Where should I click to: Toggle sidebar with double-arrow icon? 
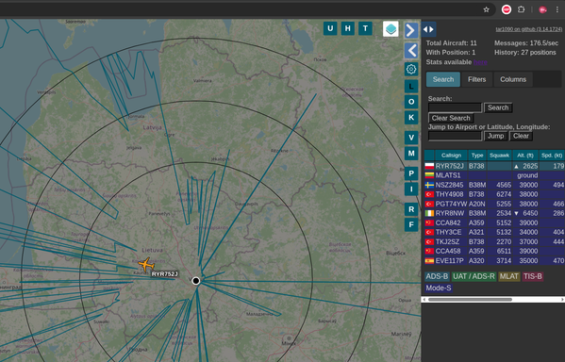tap(428, 29)
